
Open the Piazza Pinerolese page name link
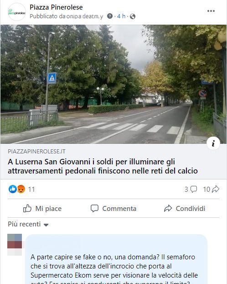pos(56,7)
